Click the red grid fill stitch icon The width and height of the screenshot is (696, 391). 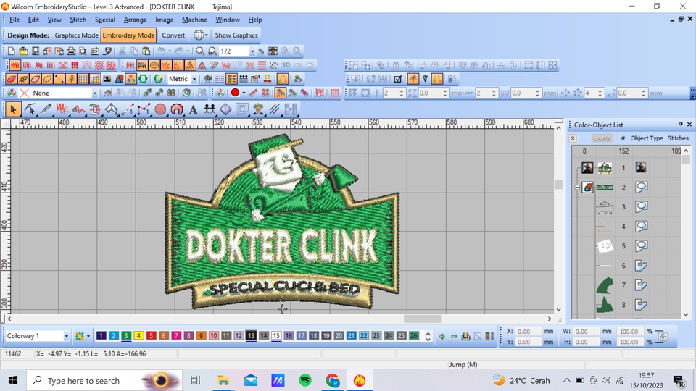pos(75,65)
